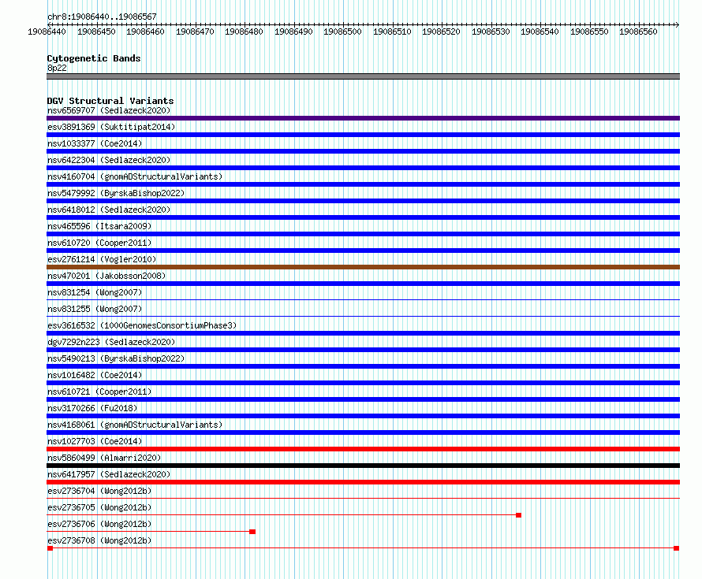Screen dimensions: 702x579
Task: Open nsv470201 (Jakobsson2008) variant label
Action: click(106, 276)
